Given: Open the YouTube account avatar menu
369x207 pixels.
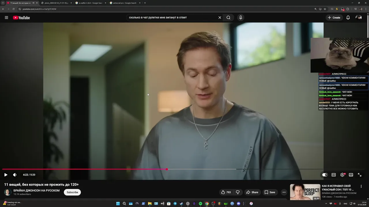Looking at the screenshot, I should (x=359, y=18).
